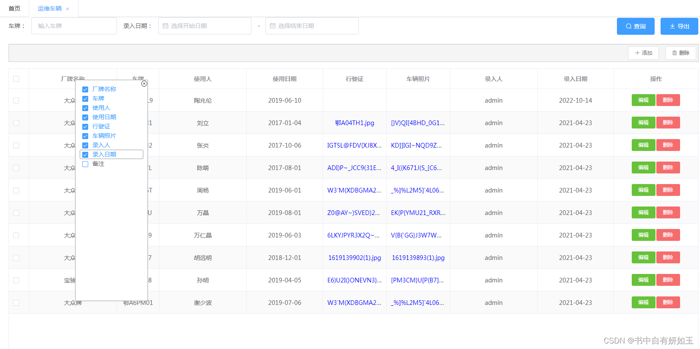Click 删除 in 周杨 row
Viewport: 700px width, 349px height.
click(668, 190)
